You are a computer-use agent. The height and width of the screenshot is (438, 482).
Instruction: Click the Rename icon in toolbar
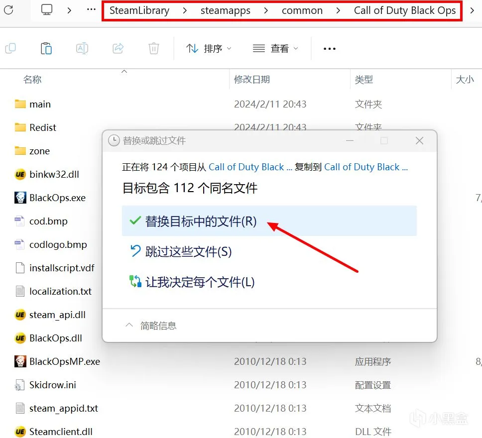tap(82, 48)
